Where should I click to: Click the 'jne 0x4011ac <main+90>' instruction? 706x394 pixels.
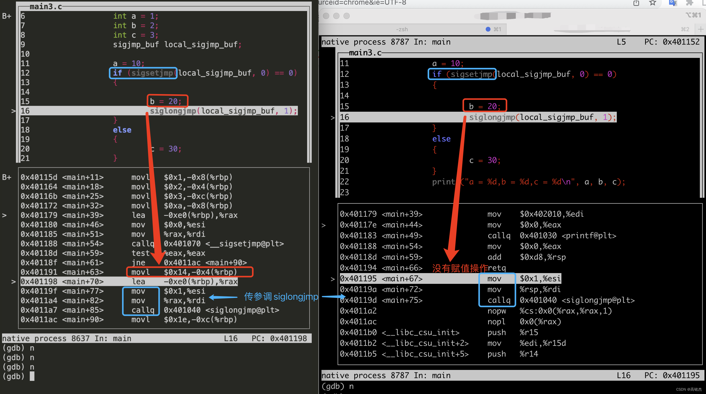[x=189, y=263]
